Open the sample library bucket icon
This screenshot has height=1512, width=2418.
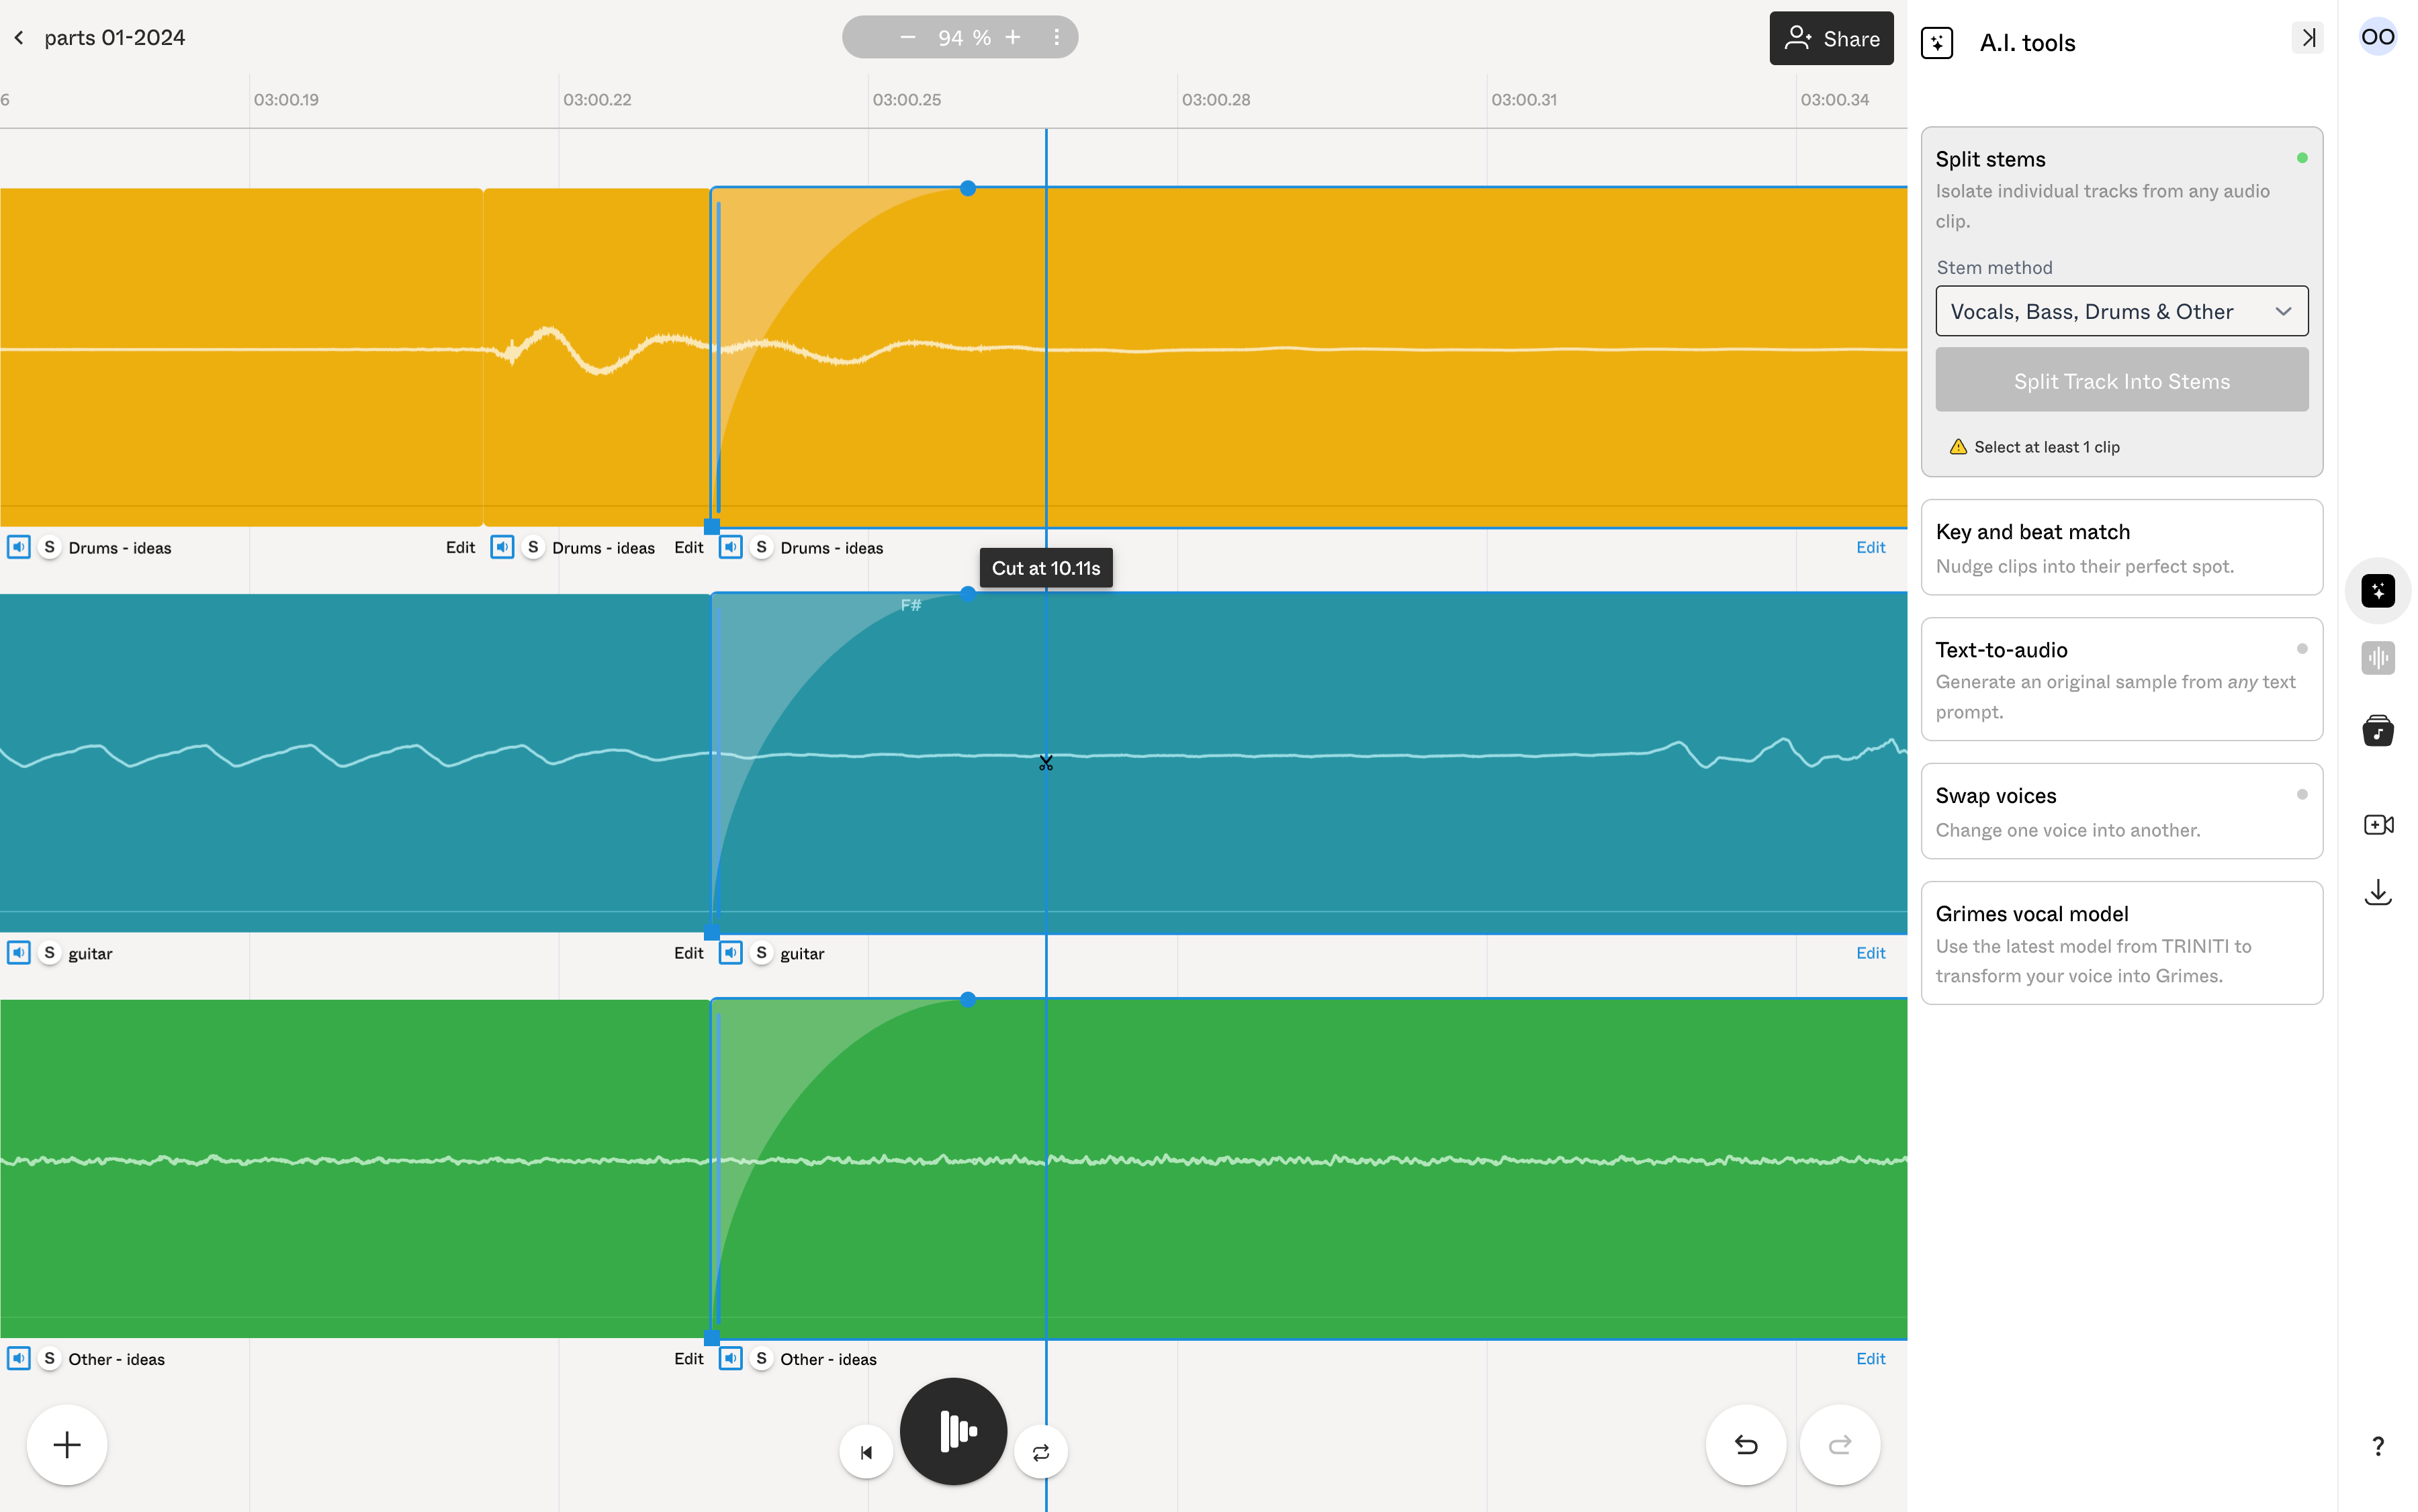pos(2377,731)
